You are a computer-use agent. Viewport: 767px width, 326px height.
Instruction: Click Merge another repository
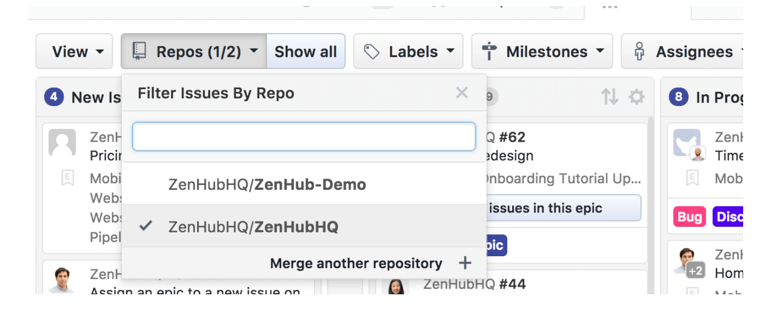pos(356,263)
